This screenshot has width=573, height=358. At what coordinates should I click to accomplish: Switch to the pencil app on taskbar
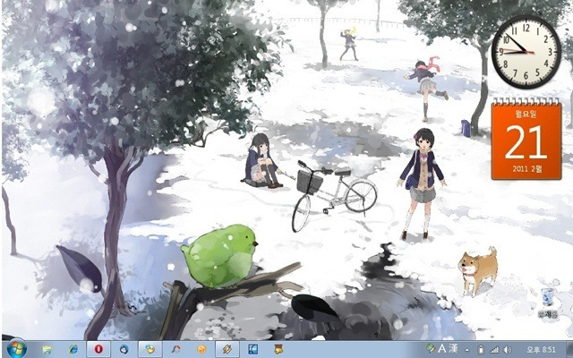click(227, 350)
